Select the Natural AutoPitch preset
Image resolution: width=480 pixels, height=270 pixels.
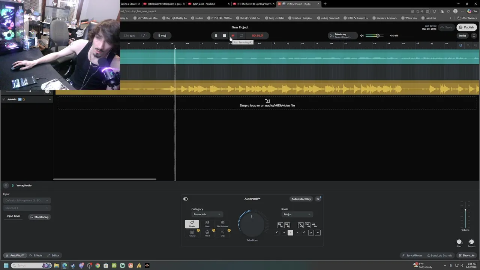click(192, 233)
